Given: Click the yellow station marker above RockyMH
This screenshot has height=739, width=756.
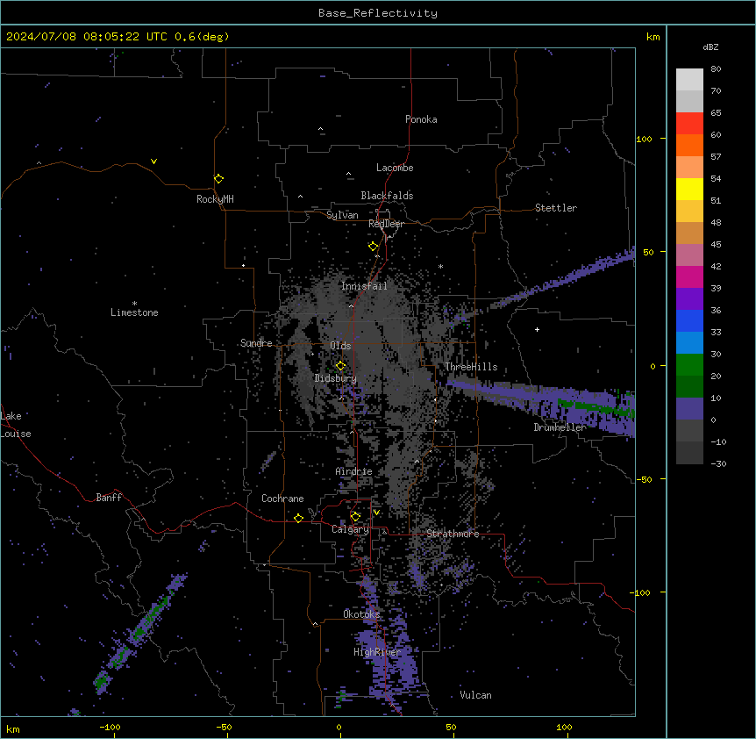Looking at the screenshot, I should [x=218, y=178].
